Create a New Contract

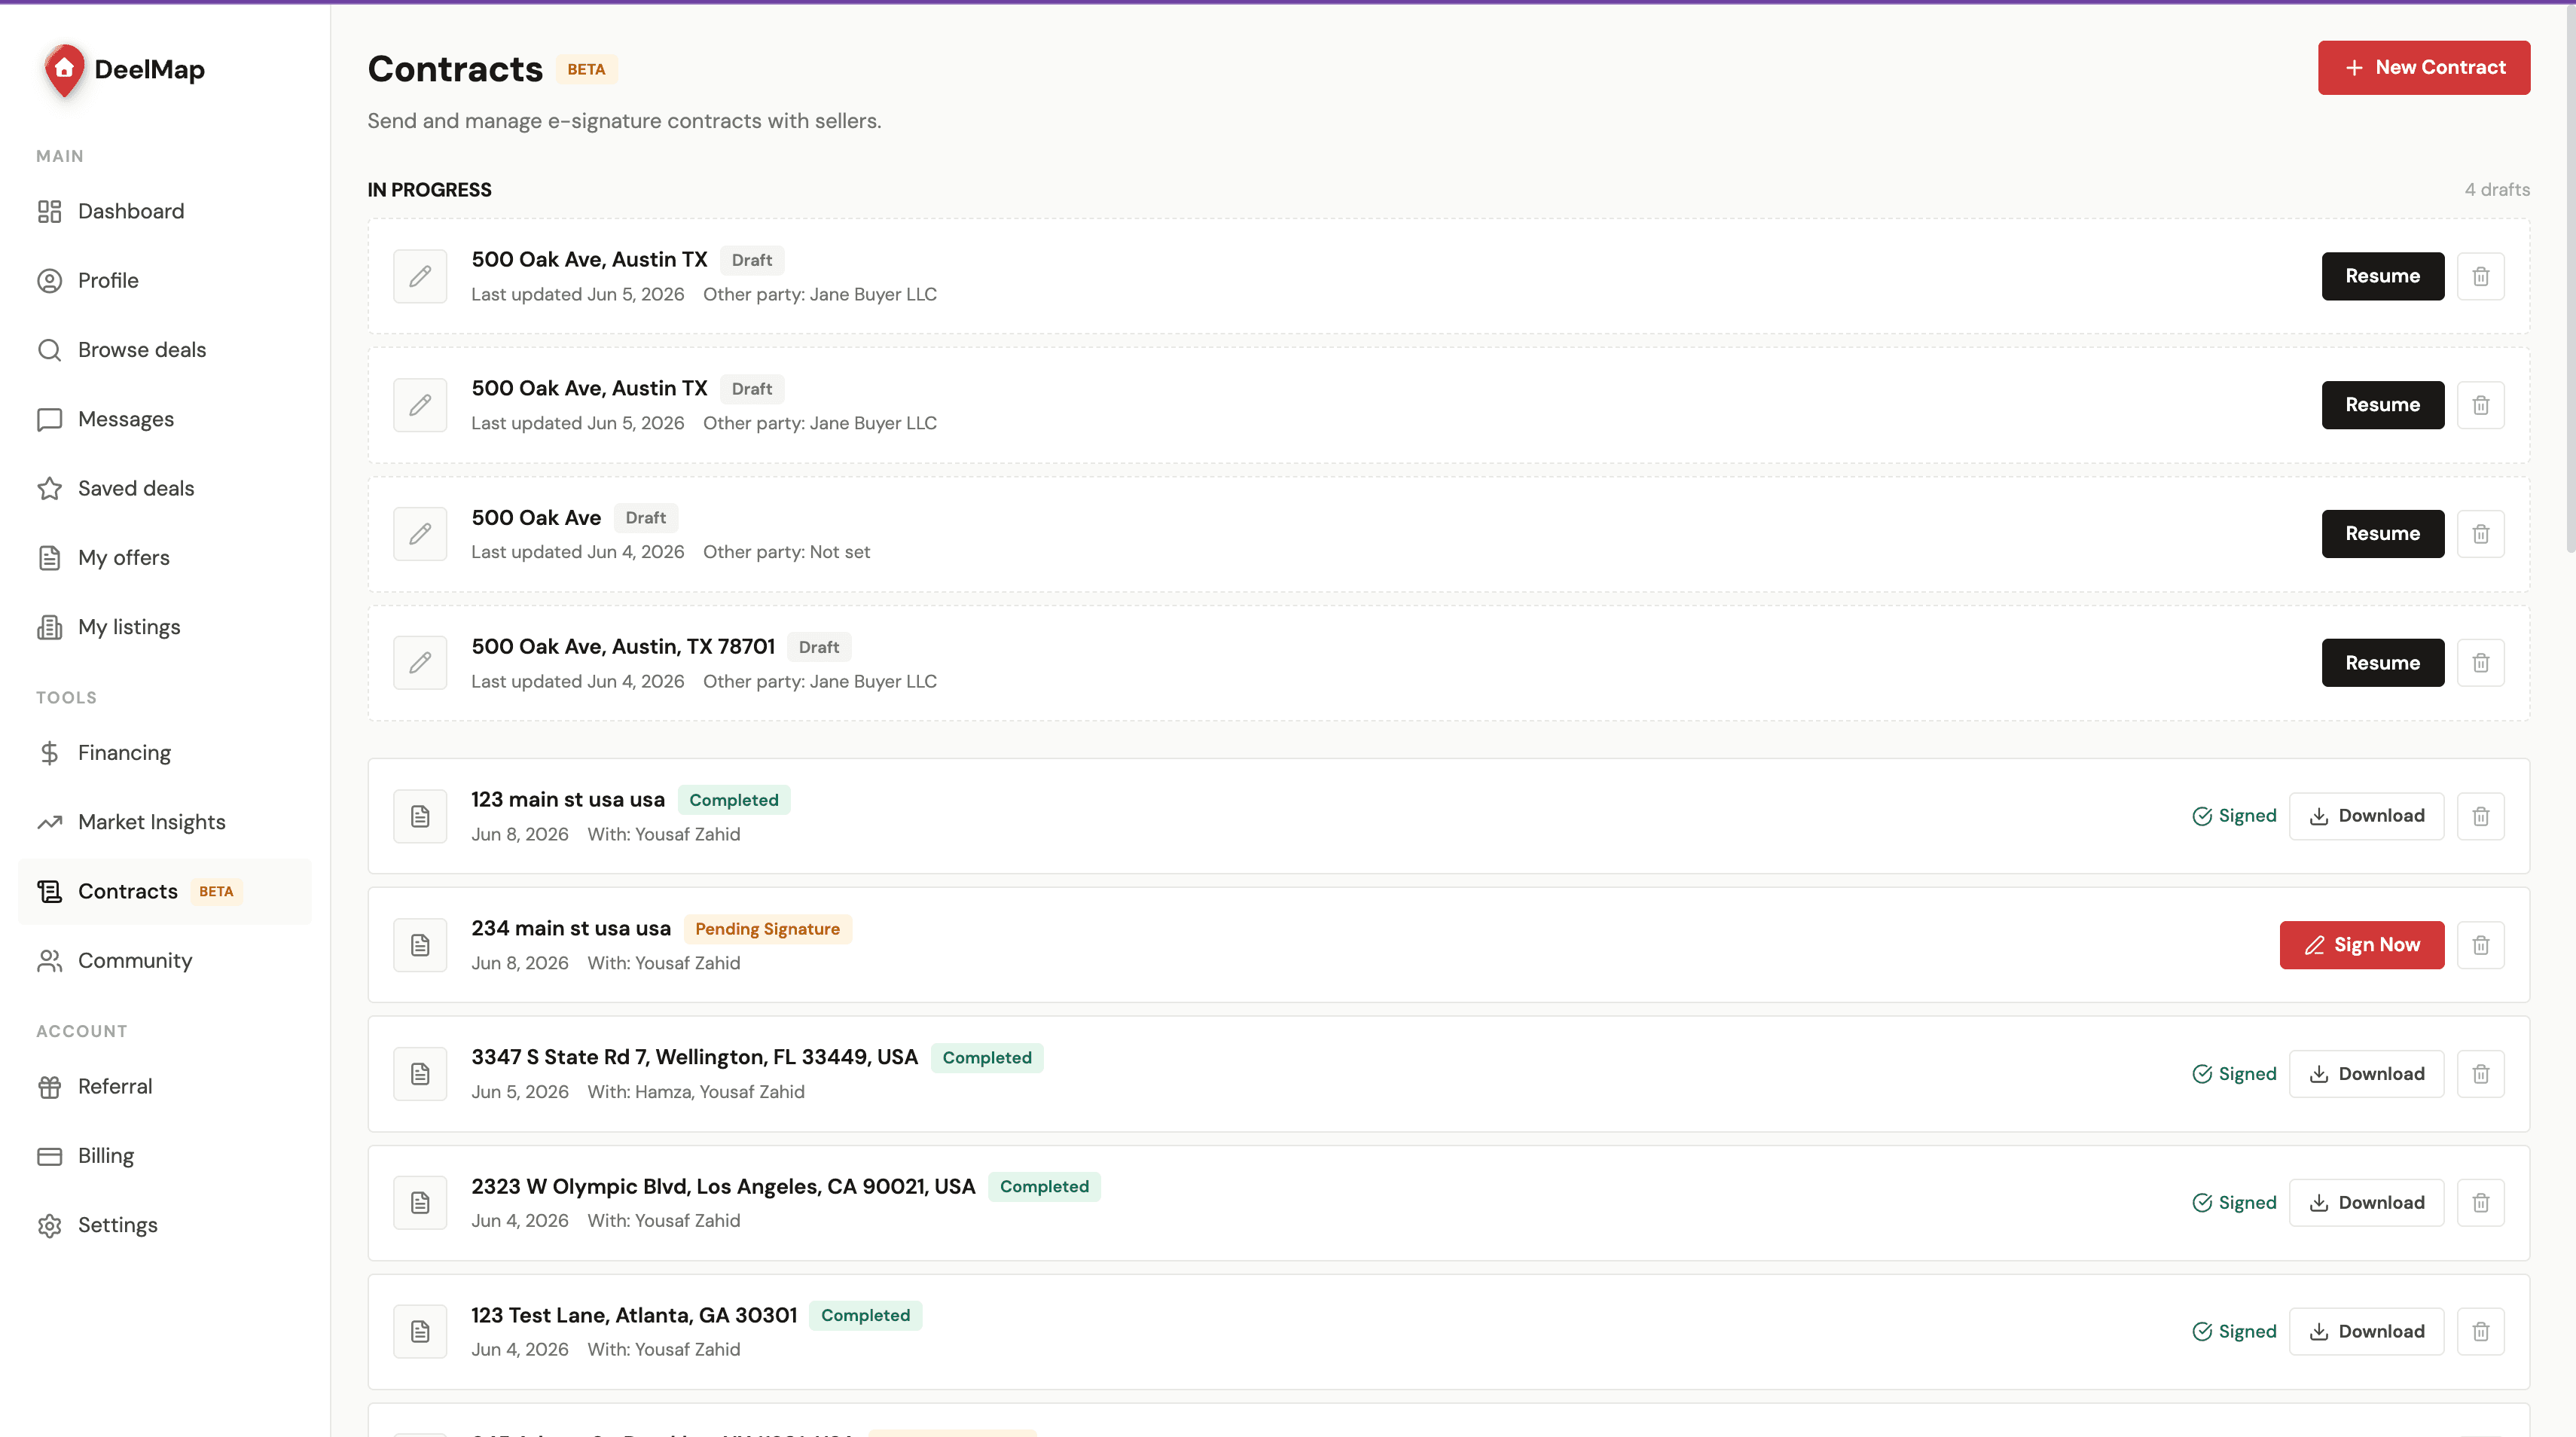click(2424, 68)
